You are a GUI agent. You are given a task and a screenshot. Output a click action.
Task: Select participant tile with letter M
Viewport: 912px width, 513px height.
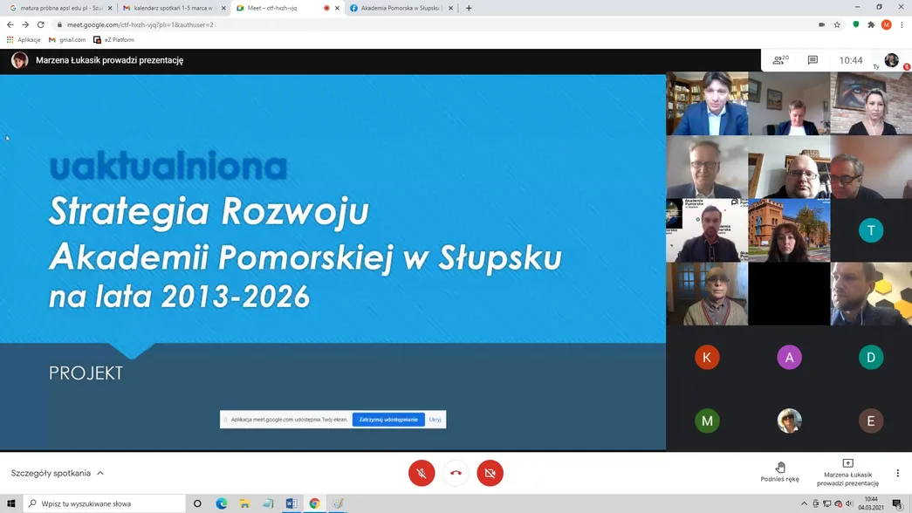pyautogui.click(x=707, y=421)
